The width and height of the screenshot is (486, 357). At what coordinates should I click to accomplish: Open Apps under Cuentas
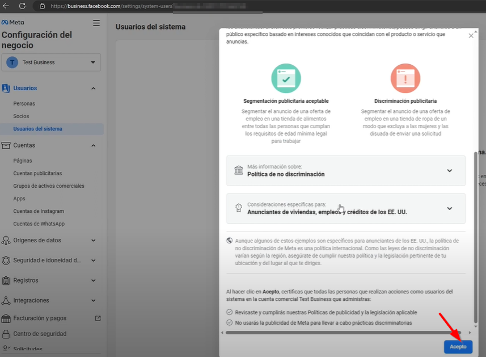[19, 199]
